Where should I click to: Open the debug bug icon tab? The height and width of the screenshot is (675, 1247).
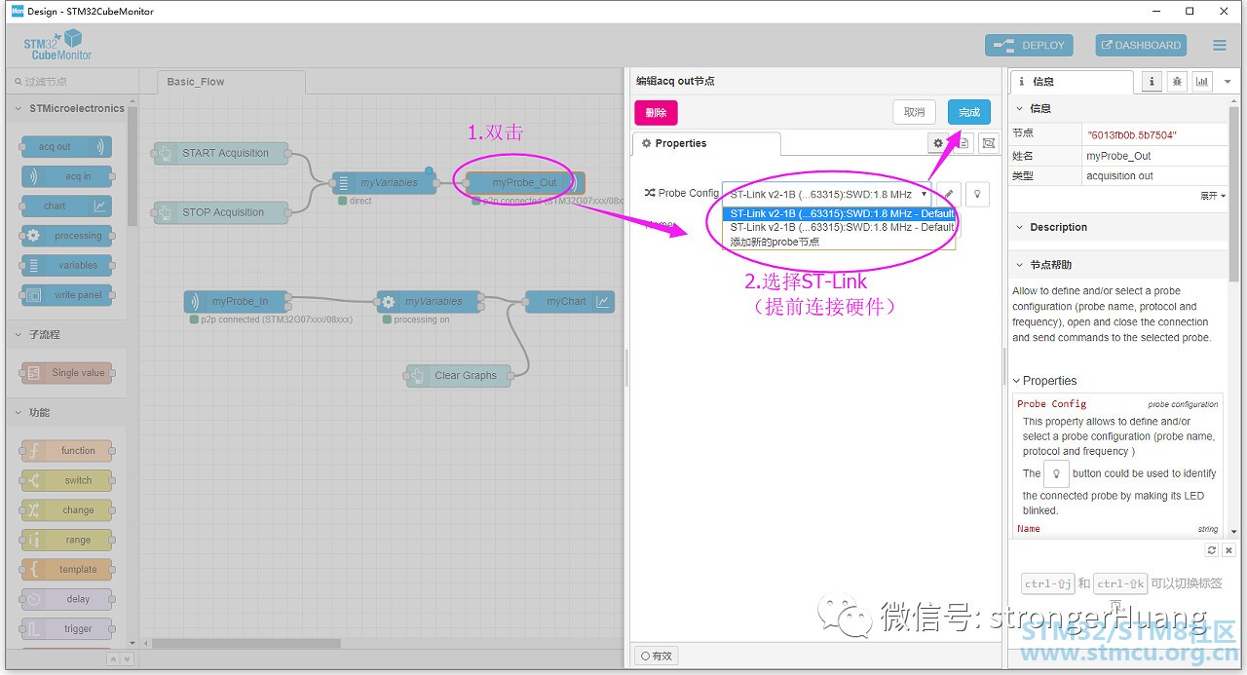pyautogui.click(x=1177, y=82)
